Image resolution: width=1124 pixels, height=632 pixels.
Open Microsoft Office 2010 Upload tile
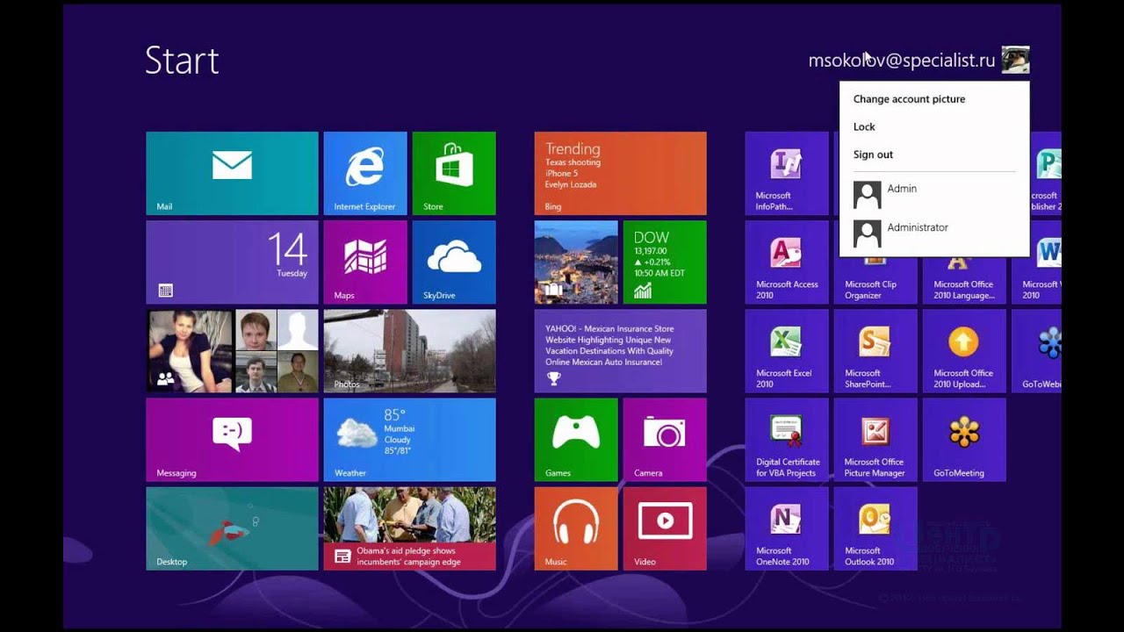pos(964,350)
